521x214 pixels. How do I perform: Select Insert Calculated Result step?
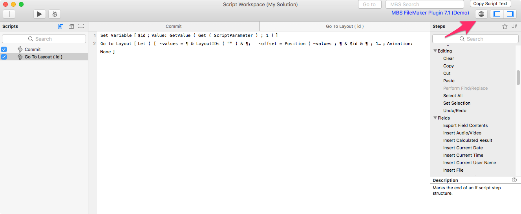[468, 140]
